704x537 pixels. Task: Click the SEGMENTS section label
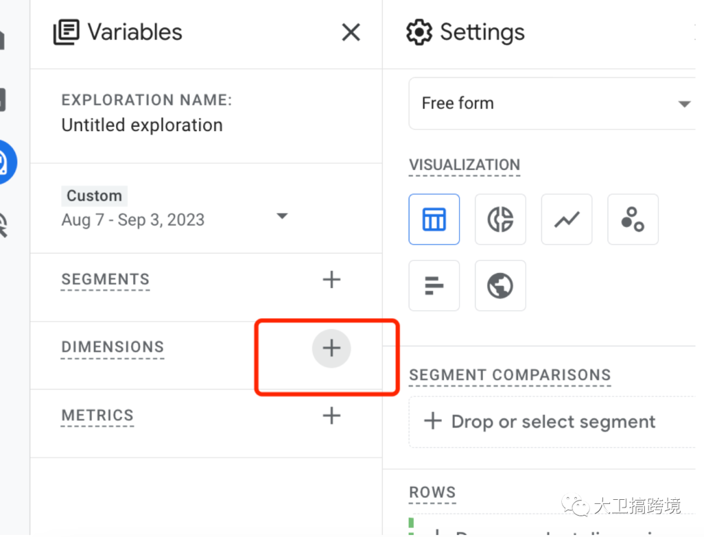106,280
